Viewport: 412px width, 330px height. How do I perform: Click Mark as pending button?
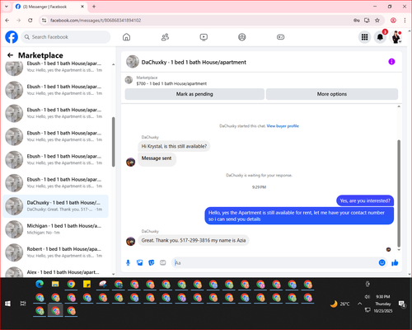(194, 94)
